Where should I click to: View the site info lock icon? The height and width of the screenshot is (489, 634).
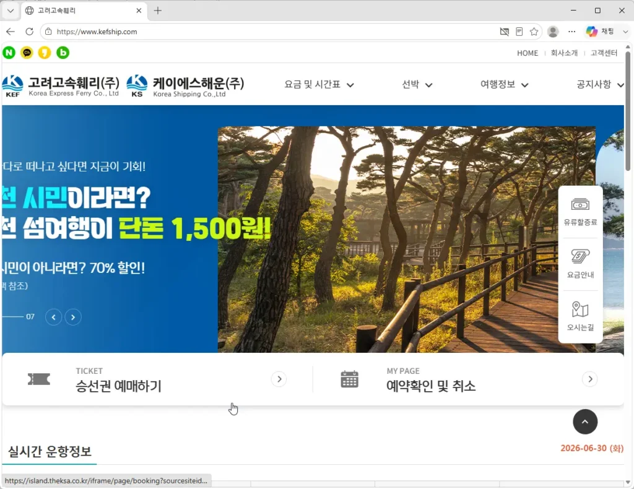click(48, 32)
